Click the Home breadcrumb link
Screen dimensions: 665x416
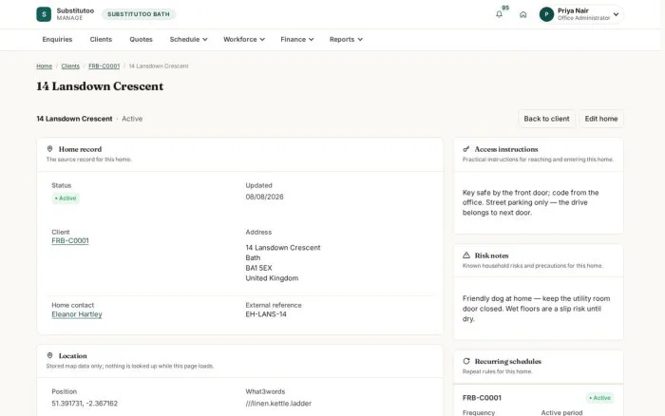click(44, 66)
